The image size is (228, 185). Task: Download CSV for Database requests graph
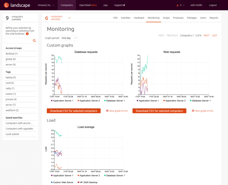click(74, 111)
